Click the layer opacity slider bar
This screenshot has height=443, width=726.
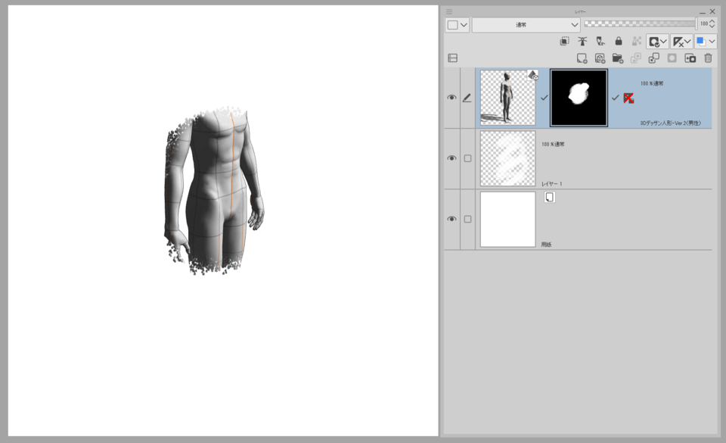click(x=640, y=23)
